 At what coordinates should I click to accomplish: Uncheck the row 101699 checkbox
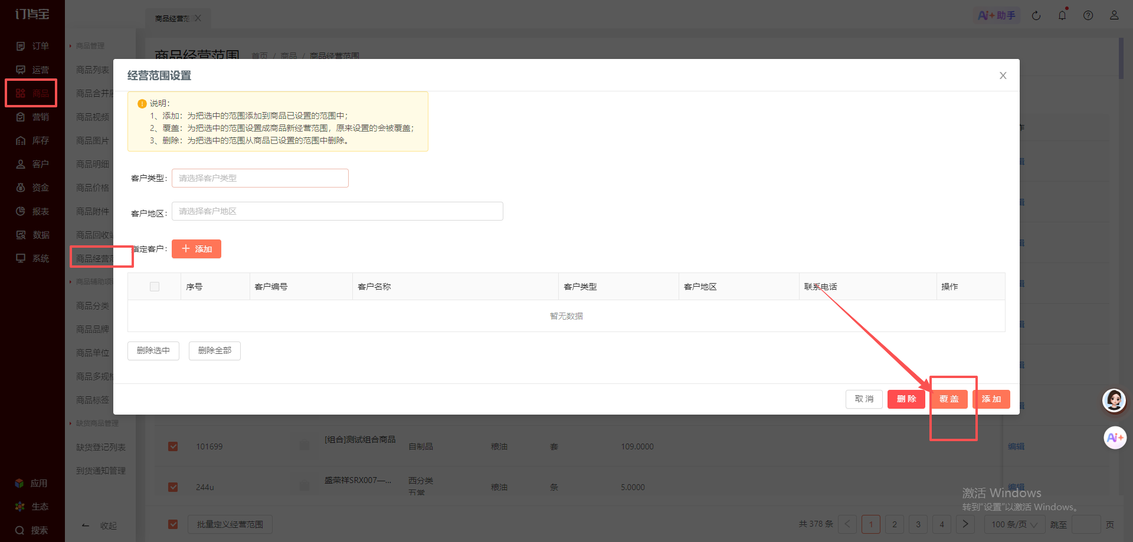pos(173,446)
